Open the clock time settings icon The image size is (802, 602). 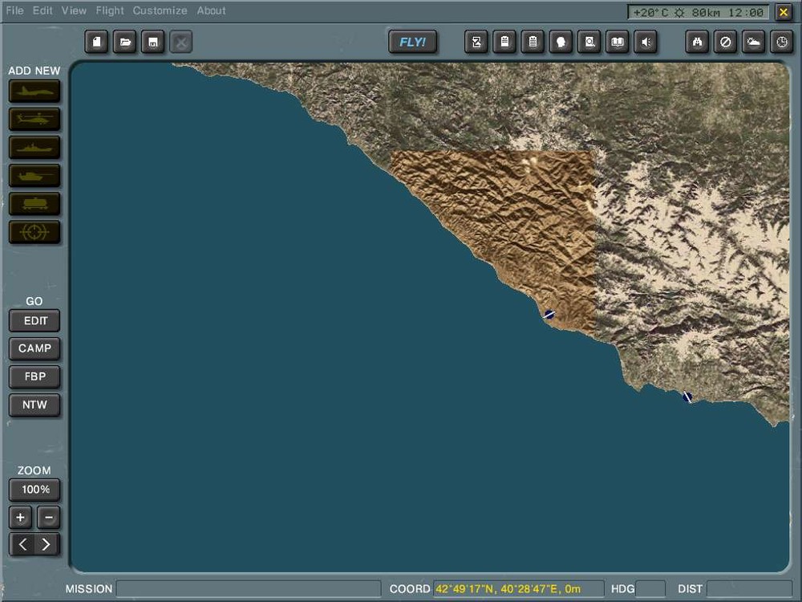[x=781, y=42]
